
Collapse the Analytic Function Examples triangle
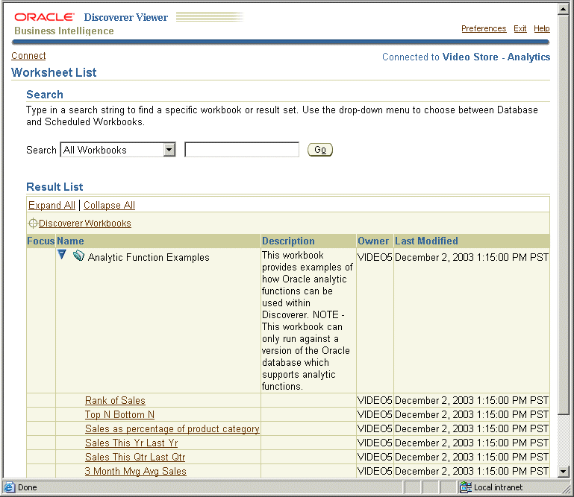tap(63, 256)
